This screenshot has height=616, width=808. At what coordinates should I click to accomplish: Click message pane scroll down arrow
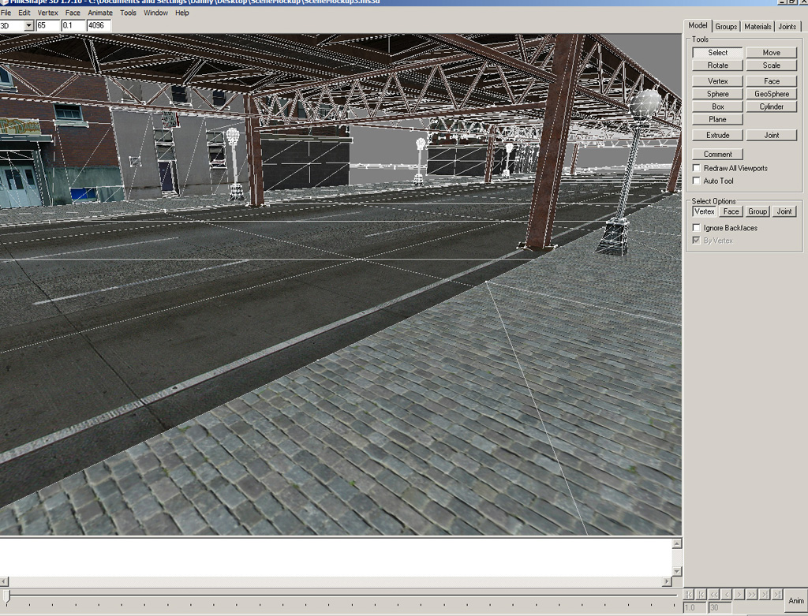[x=676, y=572]
